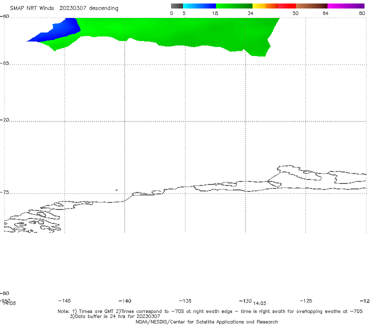Click the longitude label '-140'
Viewport: 370px width, 325px height.
pyautogui.click(x=125, y=301)
